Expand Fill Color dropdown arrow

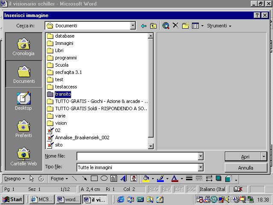[153, 179]
